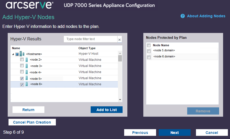This screenshot has width=230, height=139.
Task: Click the node 2 virtual machine icon
Action: pyautogui.click(x=27, y=60)
